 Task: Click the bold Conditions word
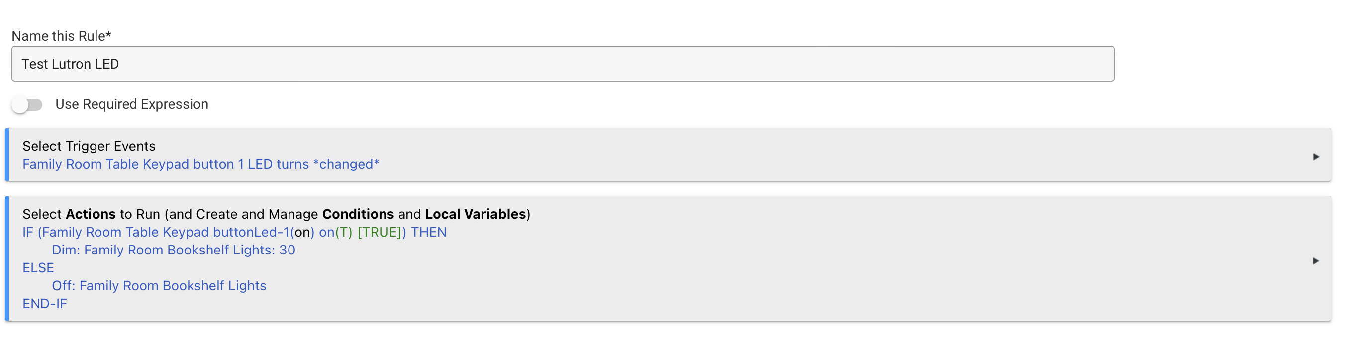click(x=358, y=214)
